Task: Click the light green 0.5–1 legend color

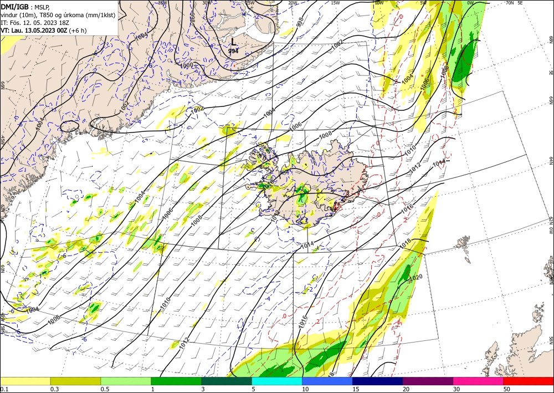Action: [126, 381]
